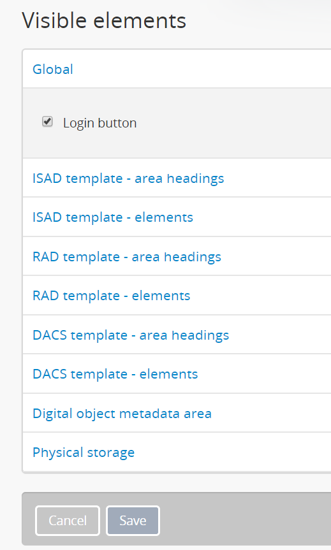Open Digital object metadata area section
The width and height of the screenshot is (331, 550).
(x=122, y=413)
